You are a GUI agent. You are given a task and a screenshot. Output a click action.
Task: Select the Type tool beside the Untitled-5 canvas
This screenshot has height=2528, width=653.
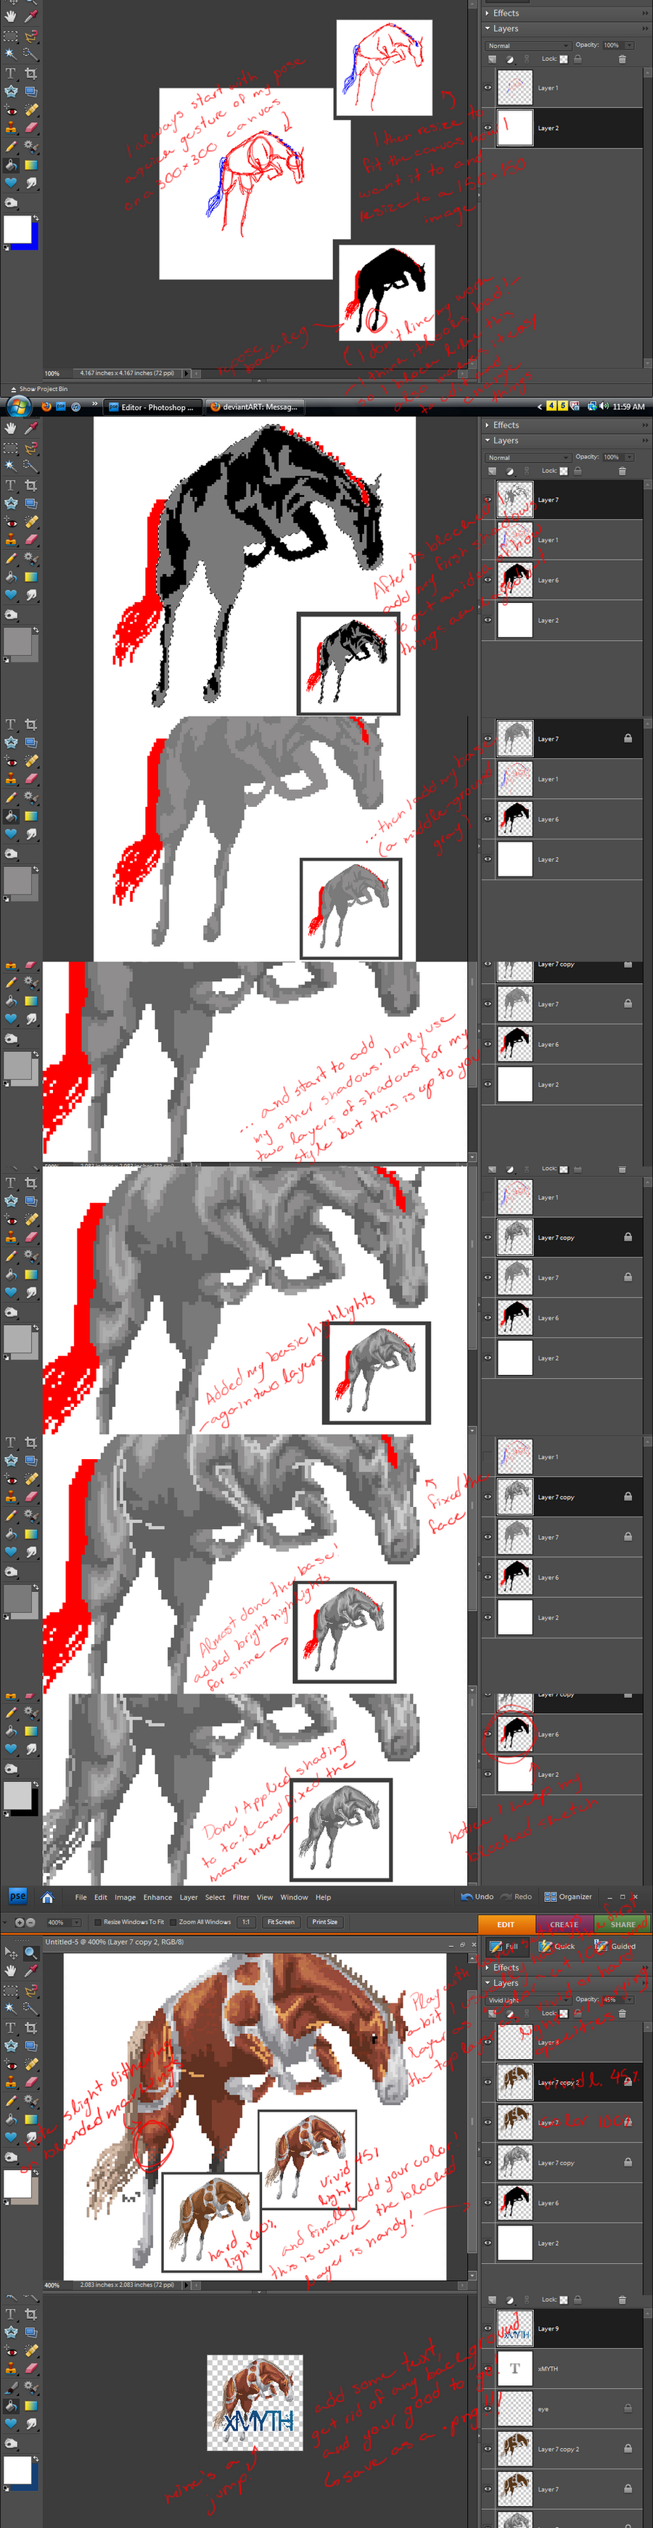point(10,2029)
